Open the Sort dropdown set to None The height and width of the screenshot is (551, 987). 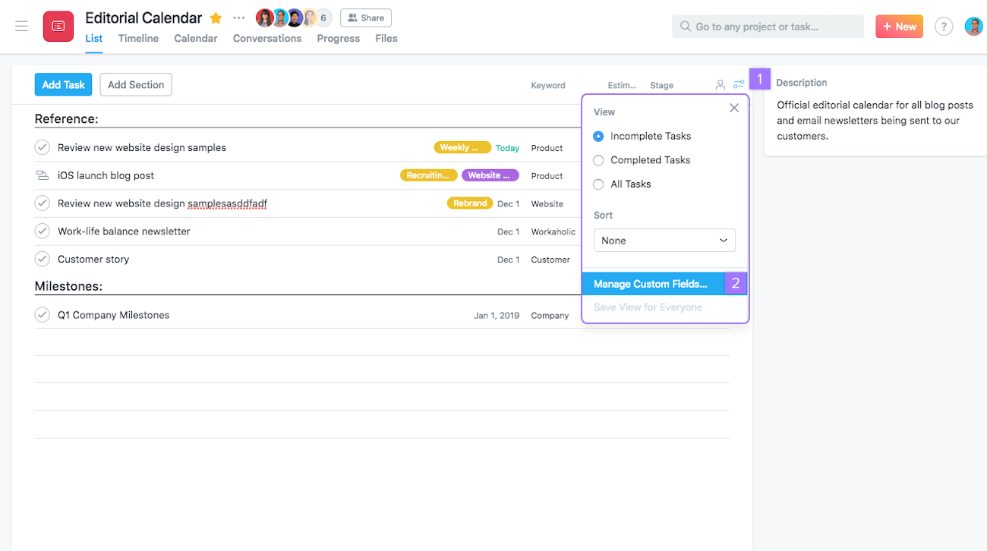664,240
